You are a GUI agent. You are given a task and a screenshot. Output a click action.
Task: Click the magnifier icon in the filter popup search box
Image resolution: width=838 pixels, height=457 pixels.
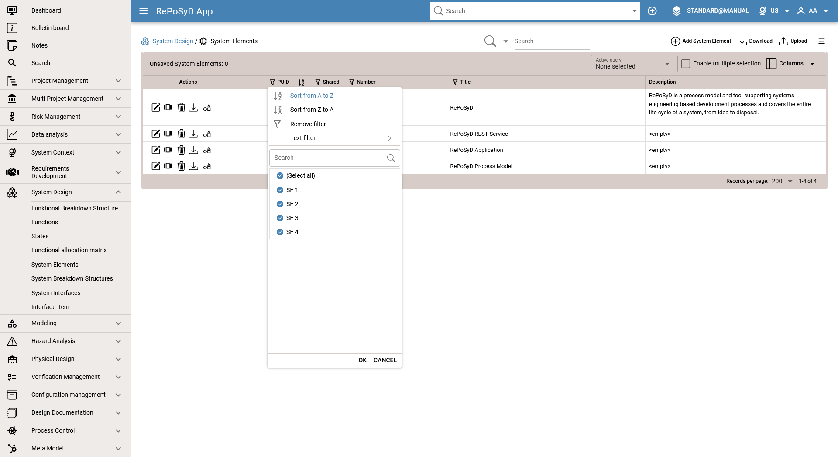pyautogui.click(x=391, y=158)
